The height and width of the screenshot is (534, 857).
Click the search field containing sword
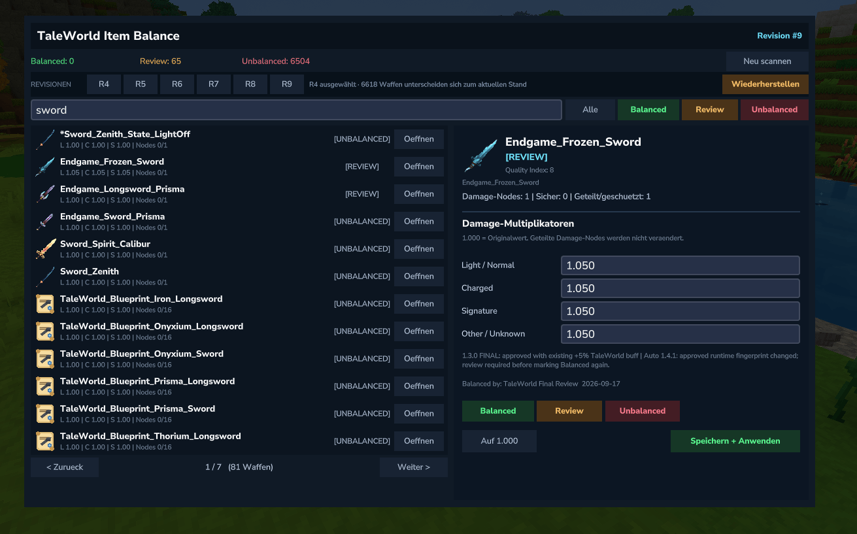pyautogui.click(x=296, y=110)
